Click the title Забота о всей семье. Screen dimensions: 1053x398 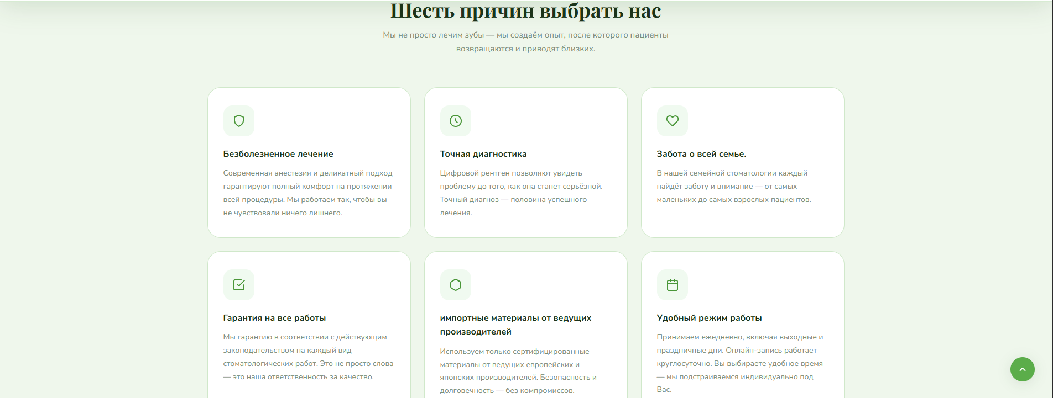[701, 154]
